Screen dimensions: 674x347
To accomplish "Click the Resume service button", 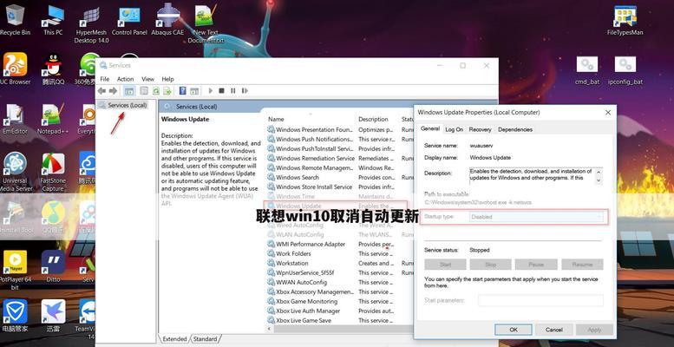I will click(x=582, y=265).
